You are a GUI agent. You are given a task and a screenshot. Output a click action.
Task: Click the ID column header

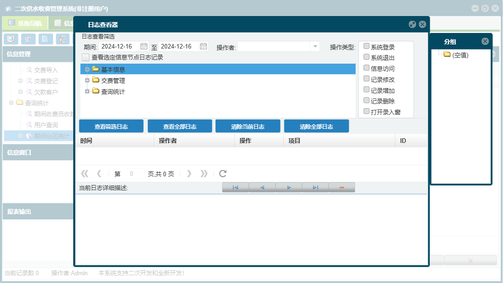click(411, 141)
